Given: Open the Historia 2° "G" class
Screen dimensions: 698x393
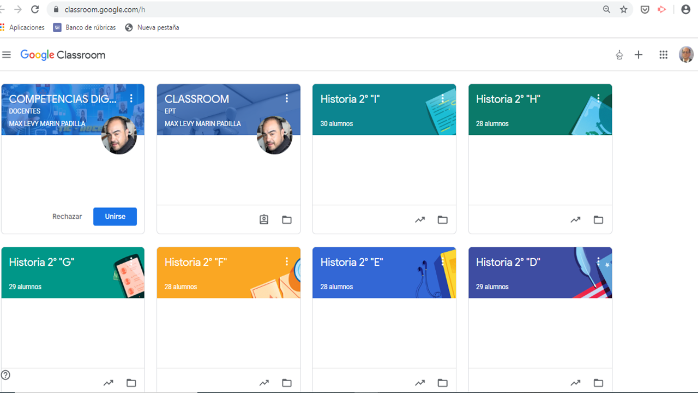Looking at the screenshot, I should [x=41, y=263].
